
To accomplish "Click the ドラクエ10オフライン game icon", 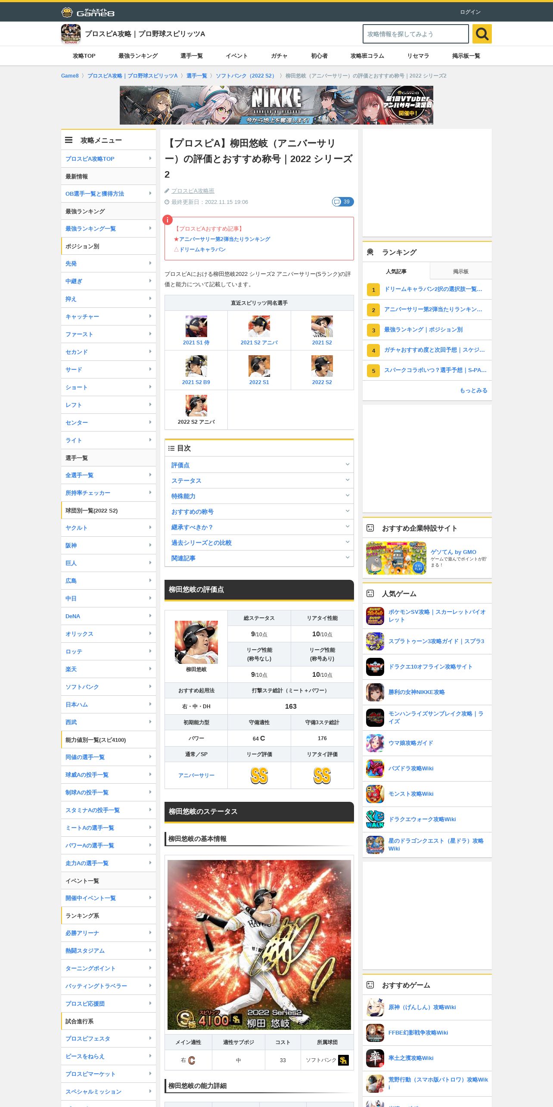I will (375, 667).
